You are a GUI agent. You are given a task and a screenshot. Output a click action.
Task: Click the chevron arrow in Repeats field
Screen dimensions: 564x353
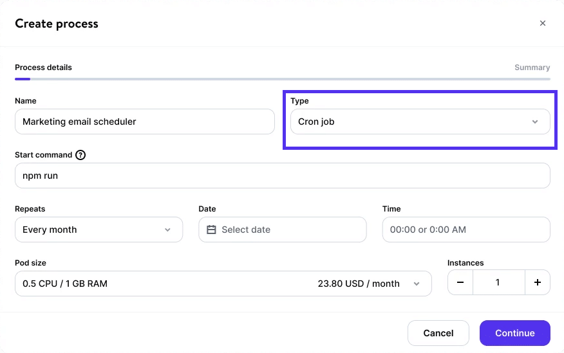(x=167, y=230)
